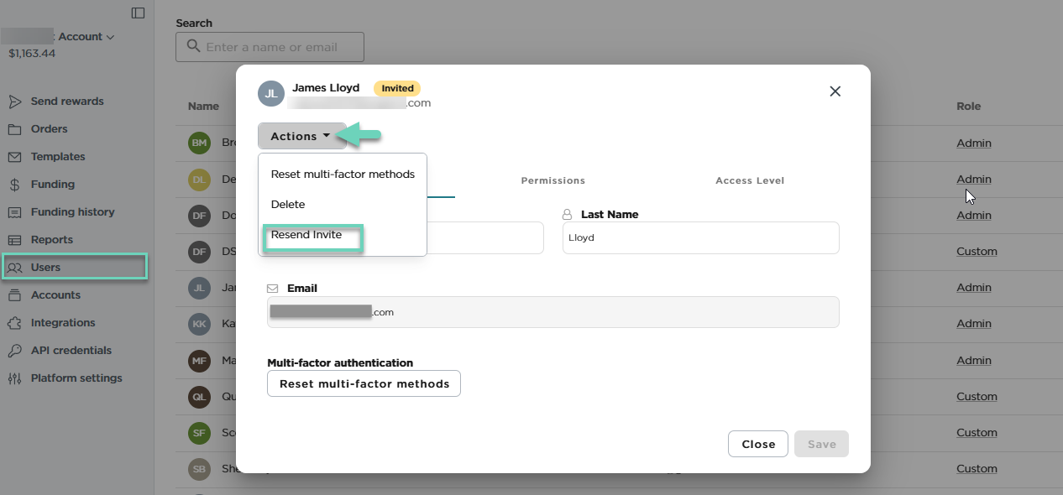Click the sidebar collapse icon

138,13
